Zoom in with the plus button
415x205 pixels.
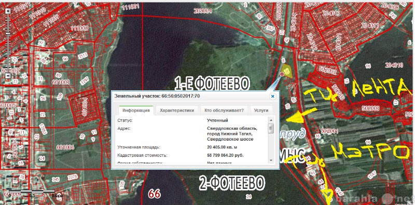(8, 11)
